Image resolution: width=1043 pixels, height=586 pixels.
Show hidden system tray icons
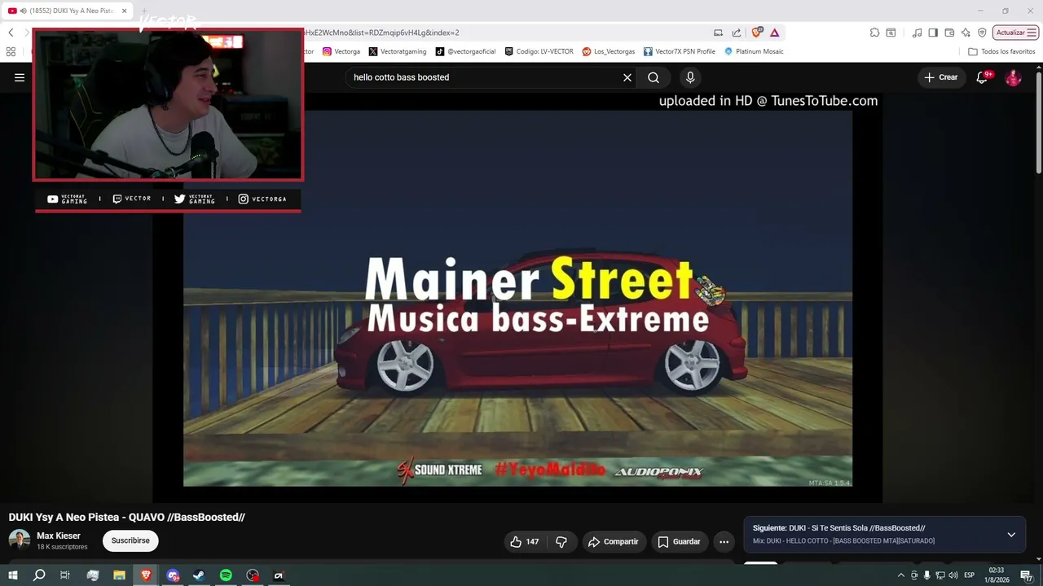900,575
